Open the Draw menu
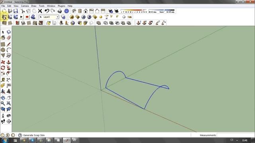The height and width of the screenshot is (143, 255). pyautogui.click(x=33, y=6)
